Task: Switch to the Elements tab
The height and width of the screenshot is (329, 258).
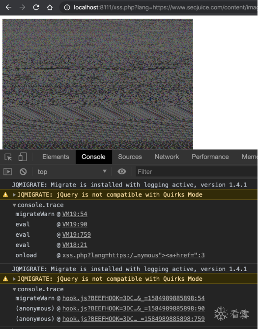Action: (56, 157)
